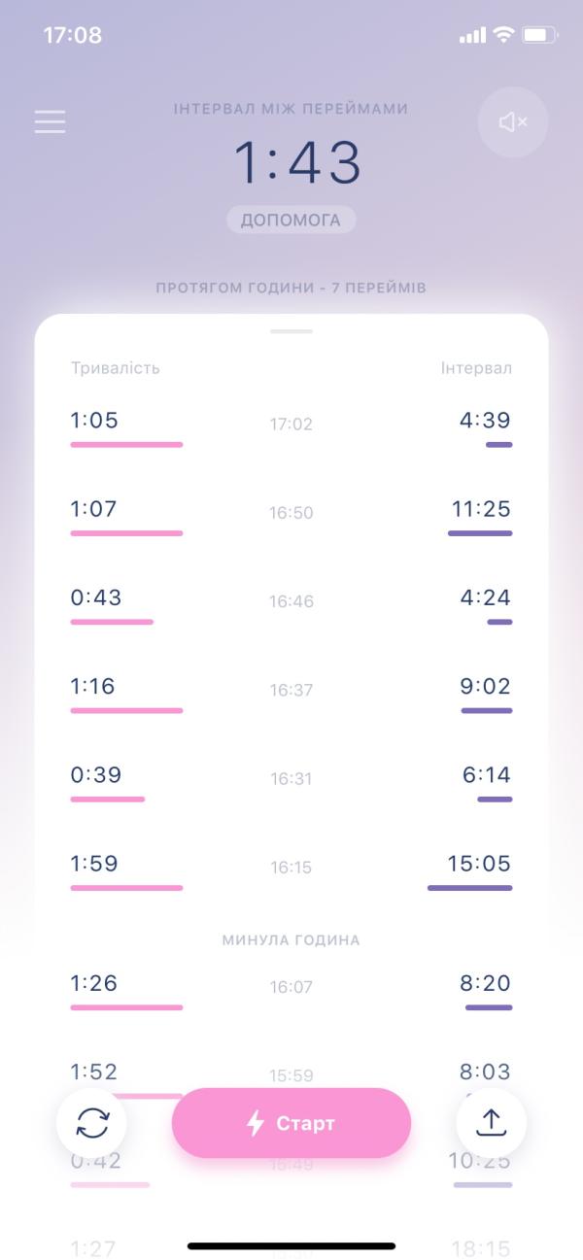Click the share upload icon

coord(492,1123)
